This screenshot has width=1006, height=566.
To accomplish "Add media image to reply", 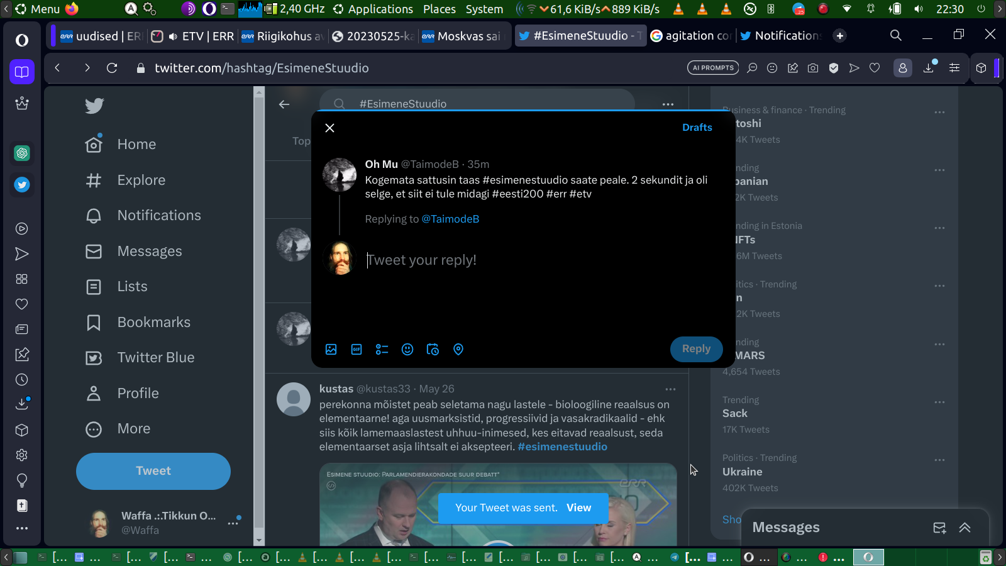I will pyautogui.click(x=331, y=349).
